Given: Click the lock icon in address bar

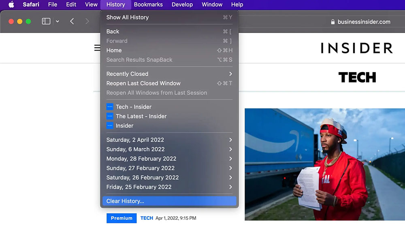Looking at the screenshot, I should coord(333,22).
